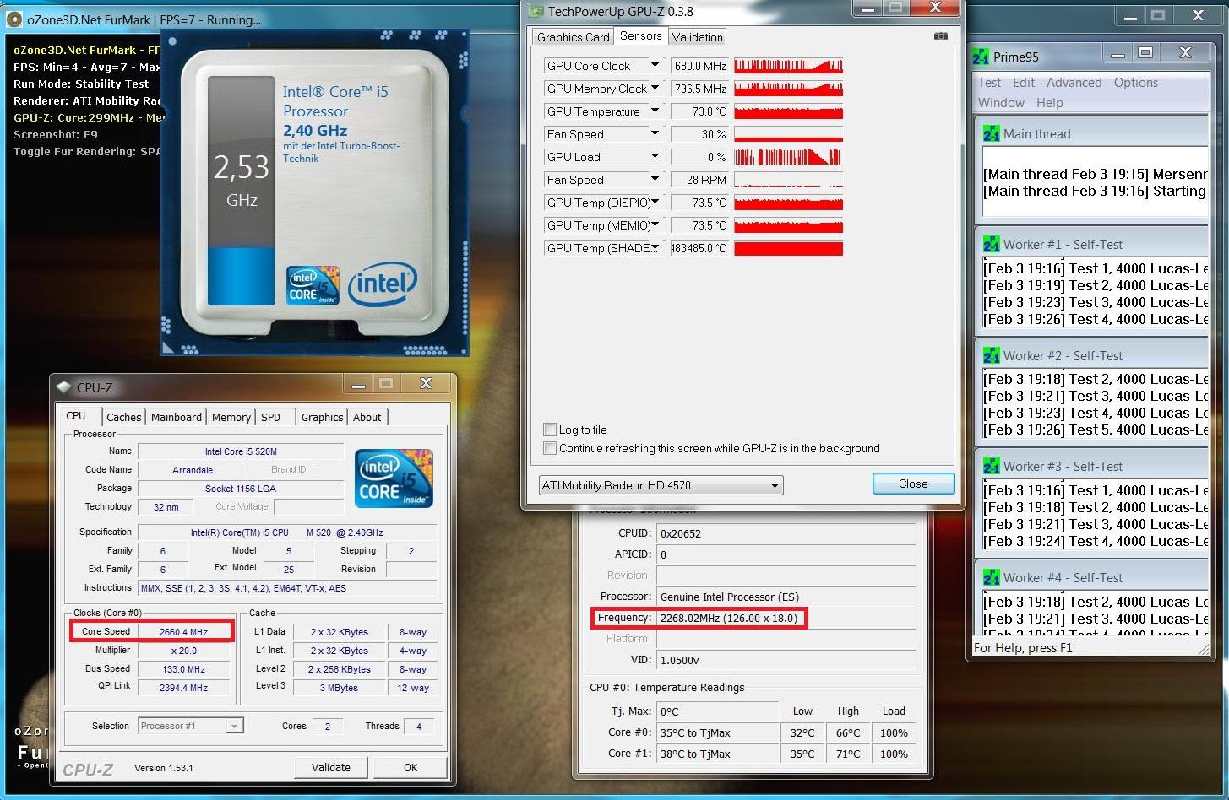Switch to the Mainboard tab in CPU-Z

176,417
